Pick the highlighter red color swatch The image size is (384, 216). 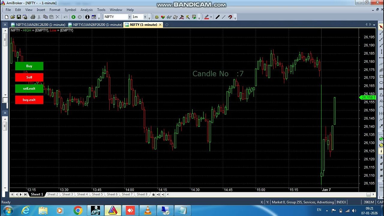point(207,18)
